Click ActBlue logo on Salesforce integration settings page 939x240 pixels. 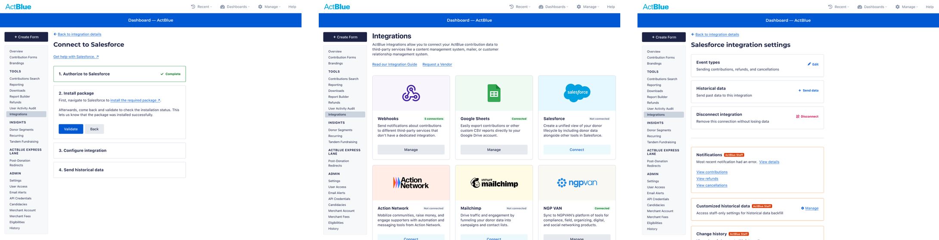click(656, 7)
